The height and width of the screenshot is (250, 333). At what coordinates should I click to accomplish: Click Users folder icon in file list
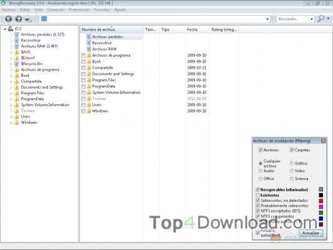click(x=89, y=105)
